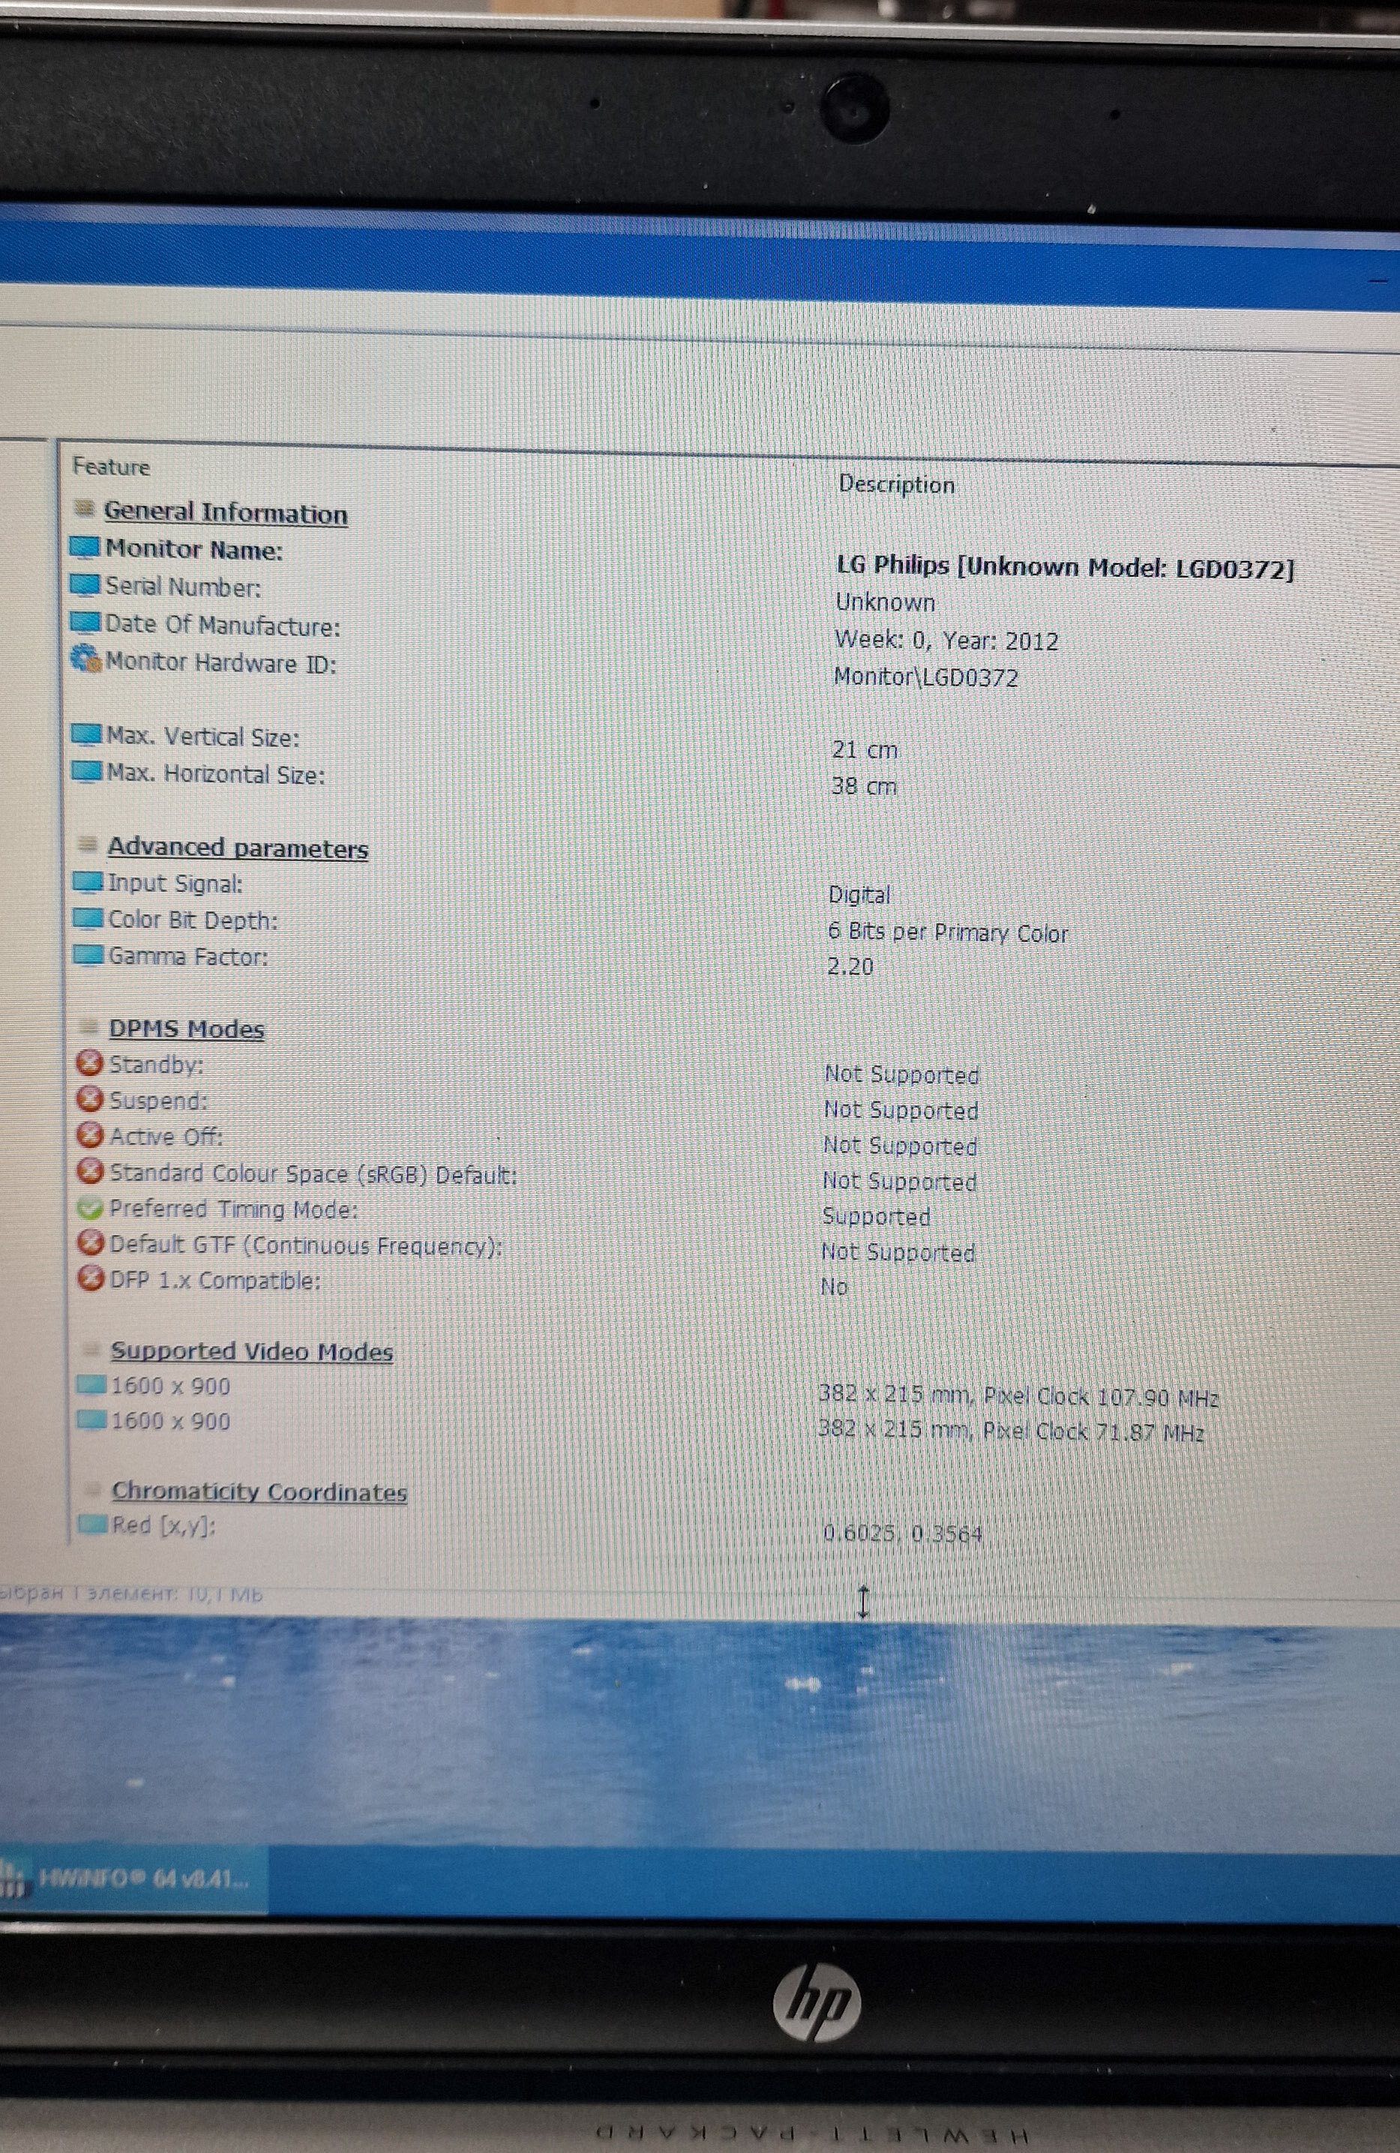
Task: Click the icon beside Gamma Factor
Action: click(x=89, y=955)
